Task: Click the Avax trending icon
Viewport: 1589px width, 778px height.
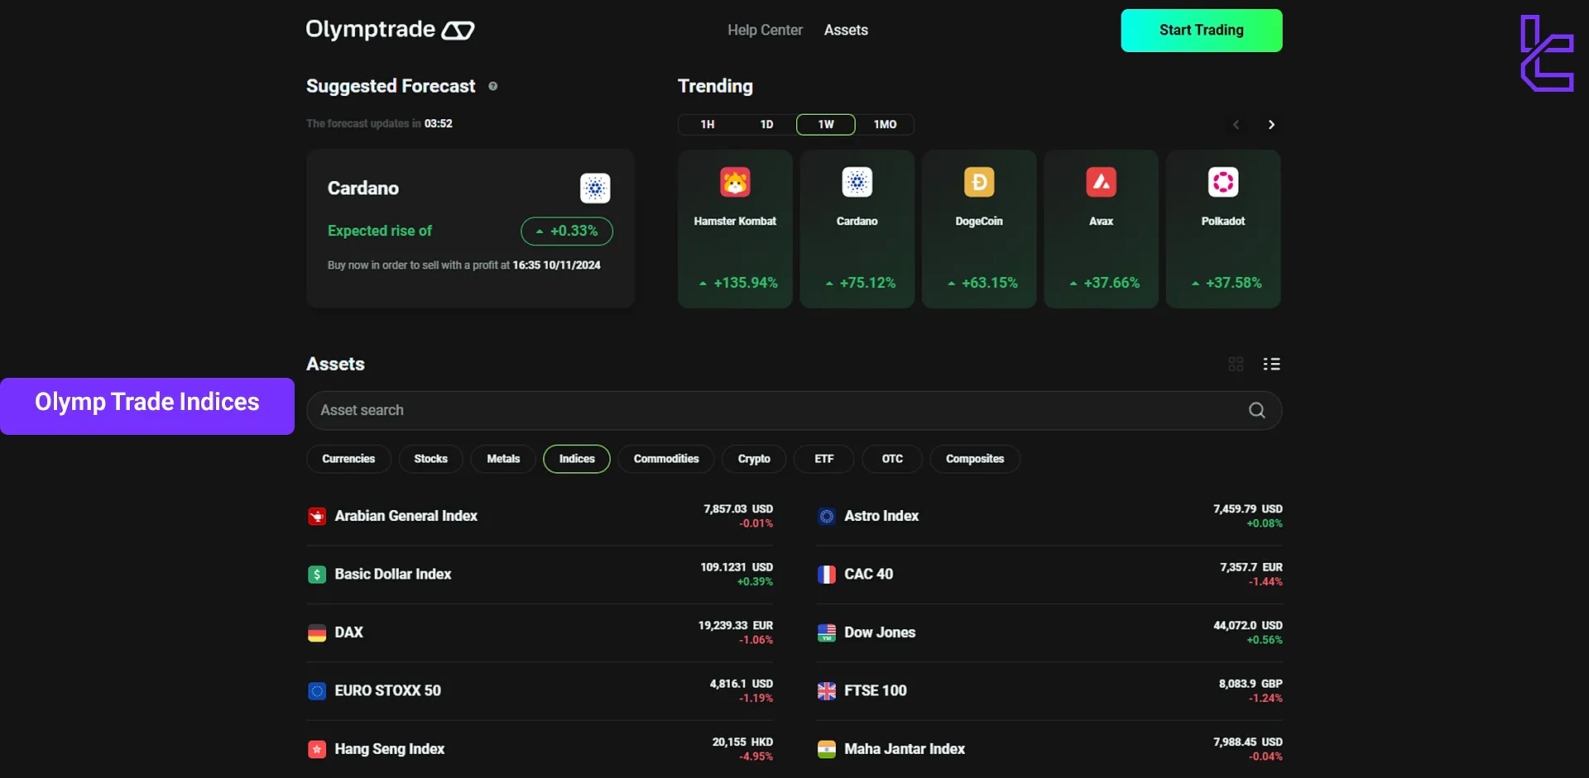Action: [x=1102, y=182]
